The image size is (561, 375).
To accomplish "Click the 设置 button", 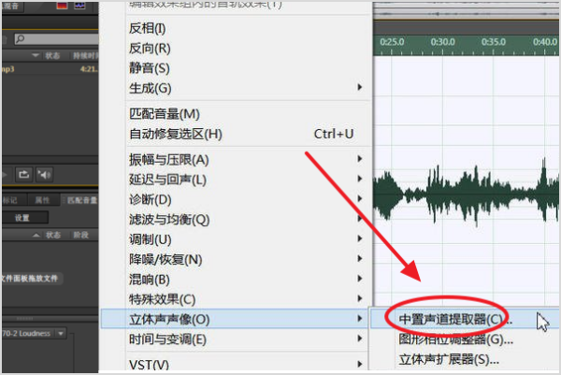I will pyautogui.click(x=24, y=218).
